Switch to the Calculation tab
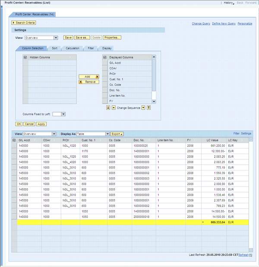 tap(72, 48)
